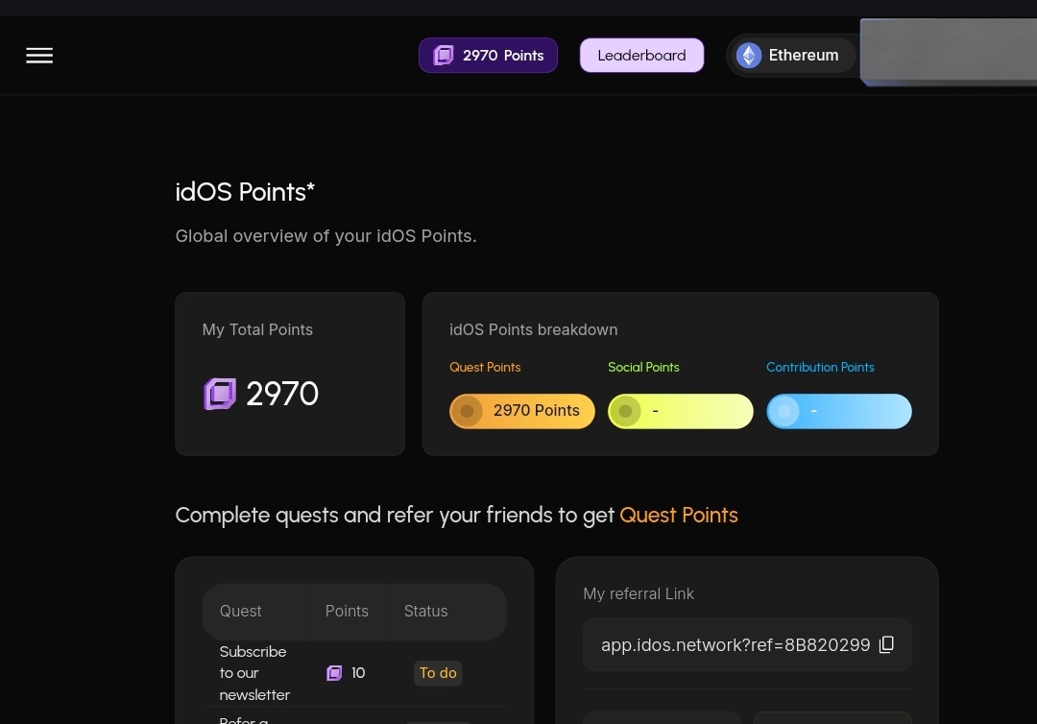Click the idOS Points* page heading
Screen dimensions: 1037x724
pos(245,192)
